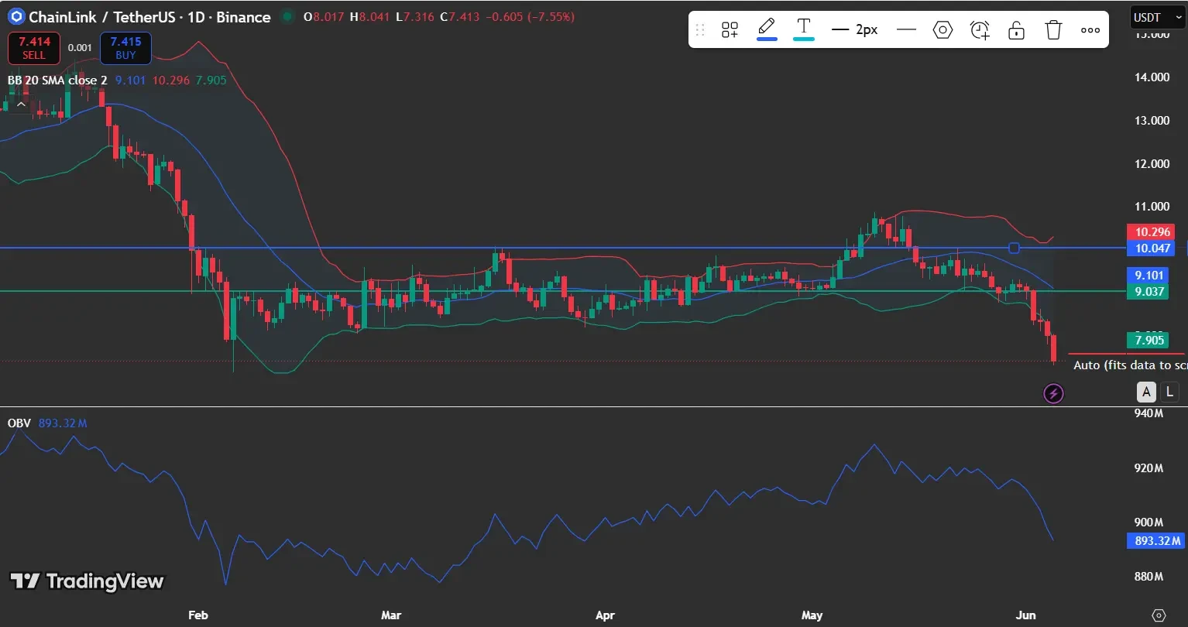Click the 0.001 spread value
The height and width of the screenshot is (627, 1188).
tap(80, 48)
